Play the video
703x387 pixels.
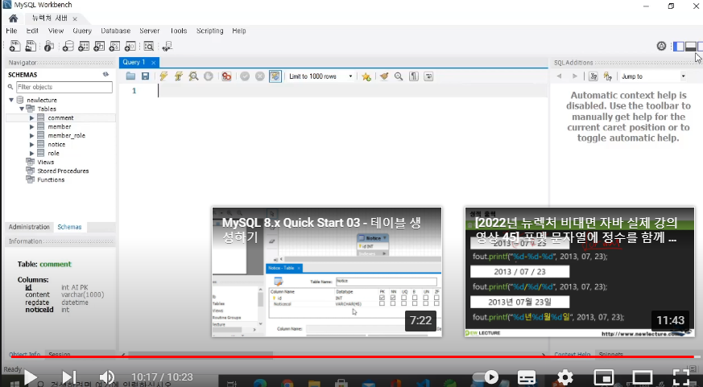click(x=30, y=377)
